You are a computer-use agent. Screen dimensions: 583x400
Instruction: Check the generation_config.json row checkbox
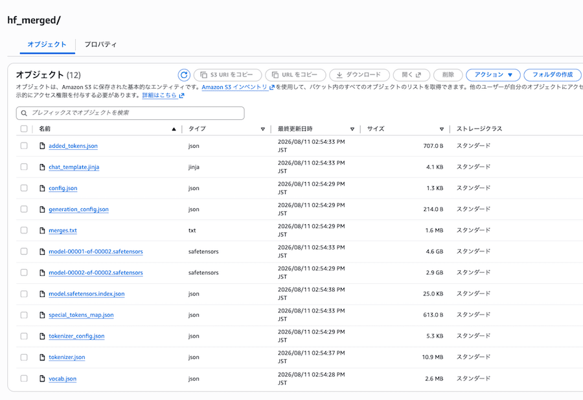[24, 209]
